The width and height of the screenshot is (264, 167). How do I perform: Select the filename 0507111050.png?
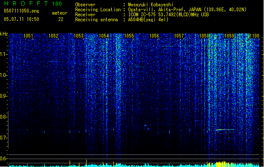pyautogui.click(x=21, y=11)
